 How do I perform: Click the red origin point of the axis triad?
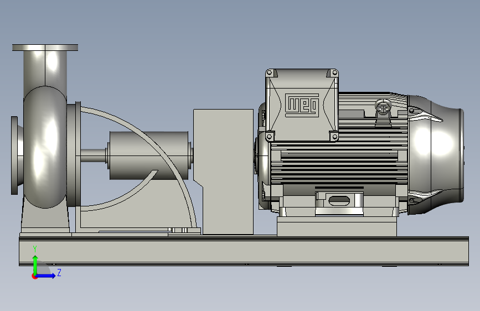click(34, 276)
